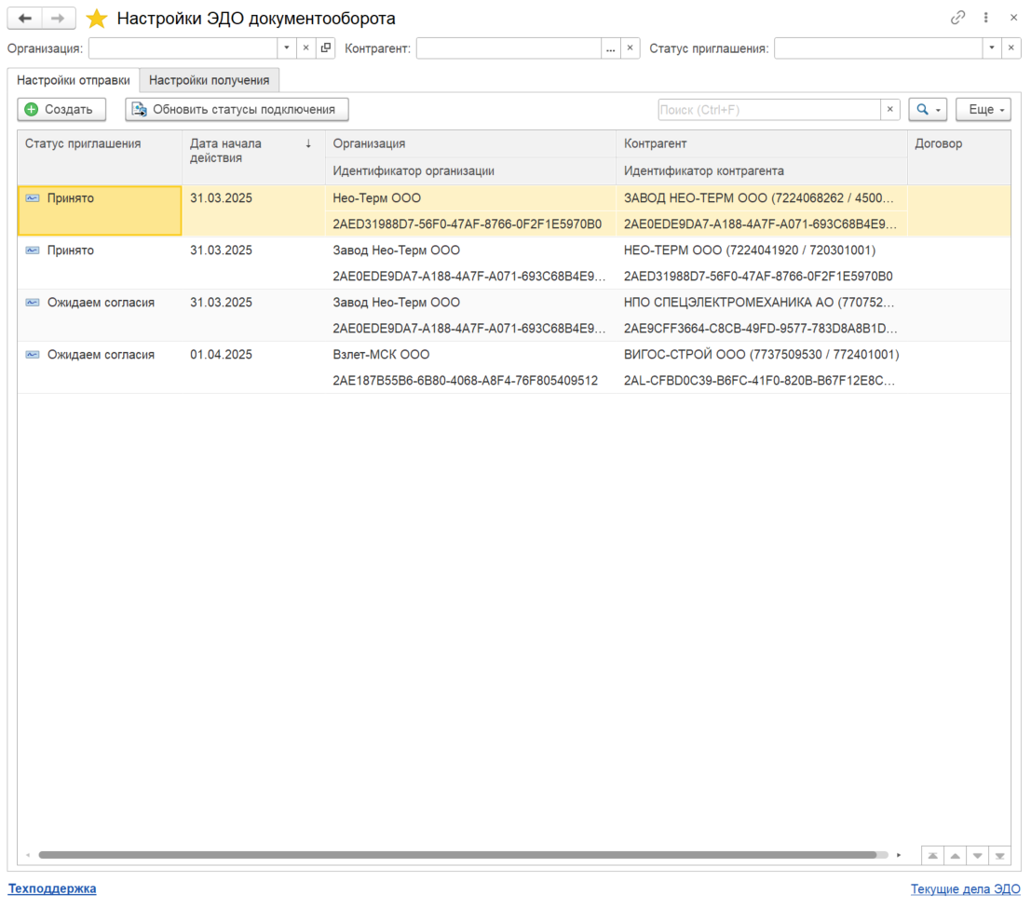Viewport: 1031px width, 908px height.
Task: Open the Текущие дела ЭДО link
Action: point(965,889)
